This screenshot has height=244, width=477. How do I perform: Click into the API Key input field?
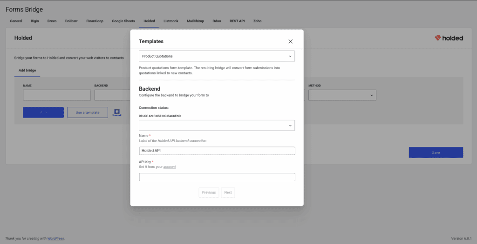[217, 177]
